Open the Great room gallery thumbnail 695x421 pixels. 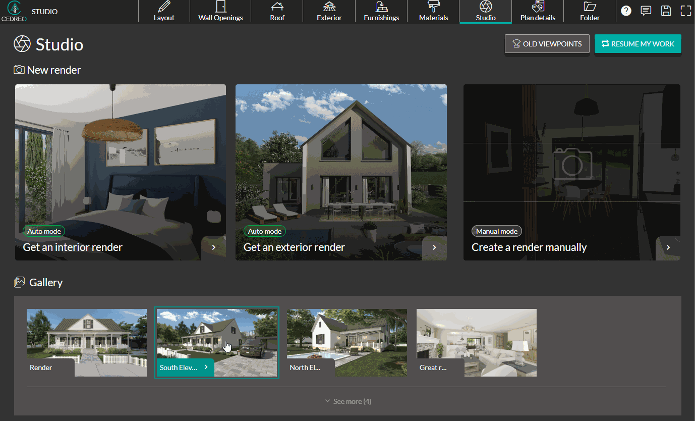tap(477, 342)
